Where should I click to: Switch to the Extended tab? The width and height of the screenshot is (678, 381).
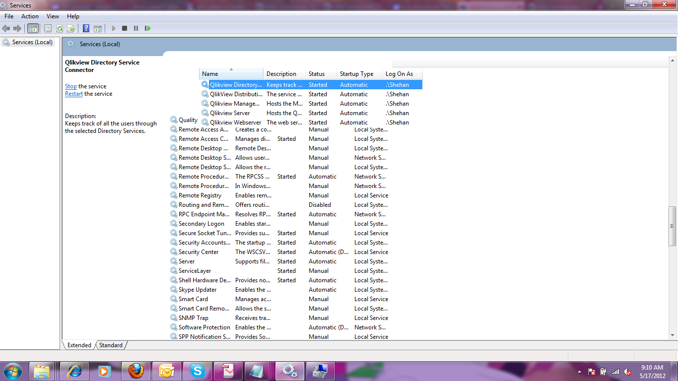tap(79, 345)
